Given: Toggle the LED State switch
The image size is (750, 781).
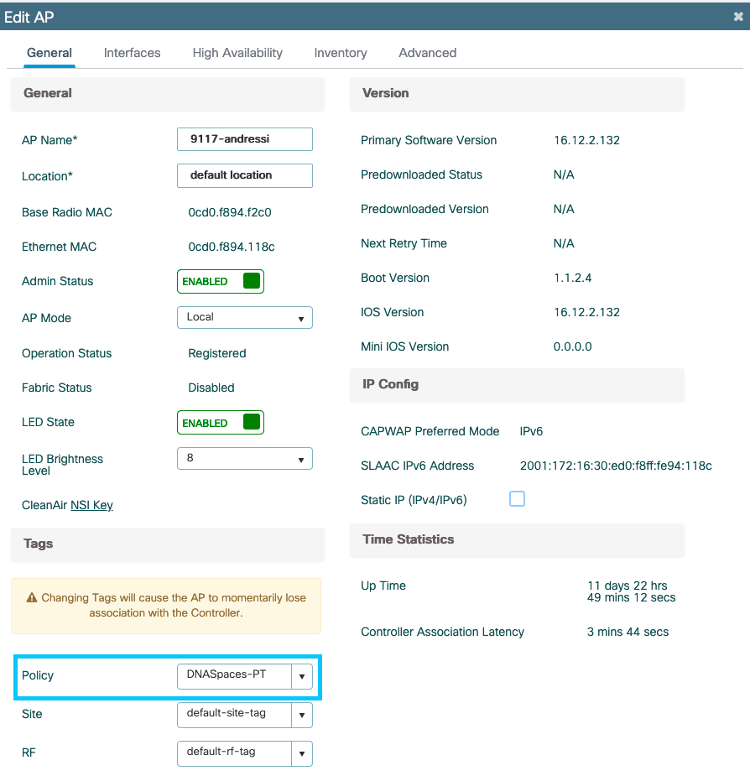Looking at the screenshot, I should pyautogui.click(x=221, y=423).
